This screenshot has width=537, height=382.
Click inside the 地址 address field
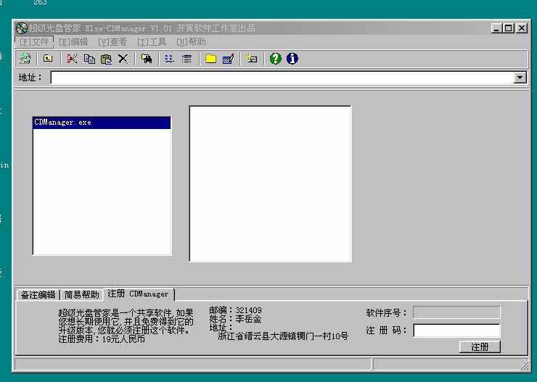[282, 78]
